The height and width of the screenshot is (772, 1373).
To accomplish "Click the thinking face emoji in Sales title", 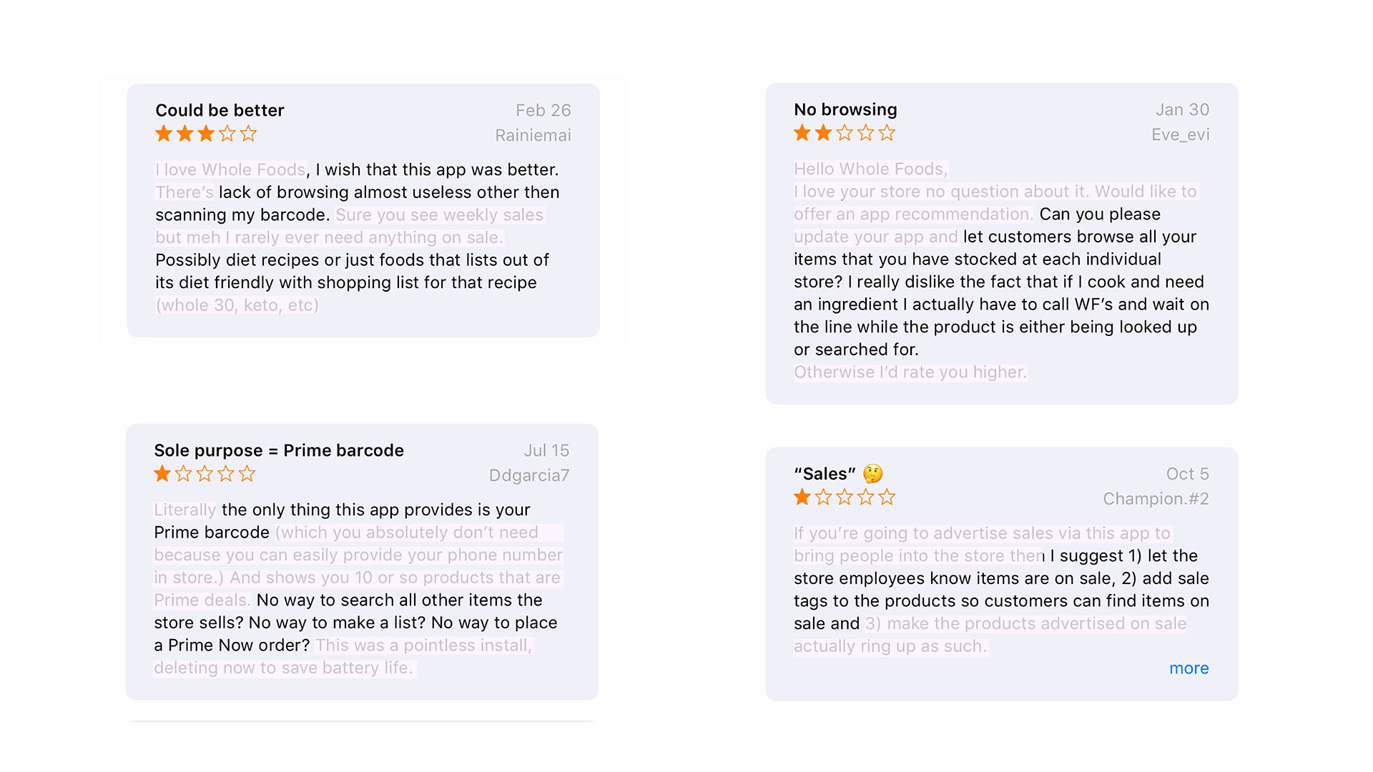I will click(x=872, y=474).
